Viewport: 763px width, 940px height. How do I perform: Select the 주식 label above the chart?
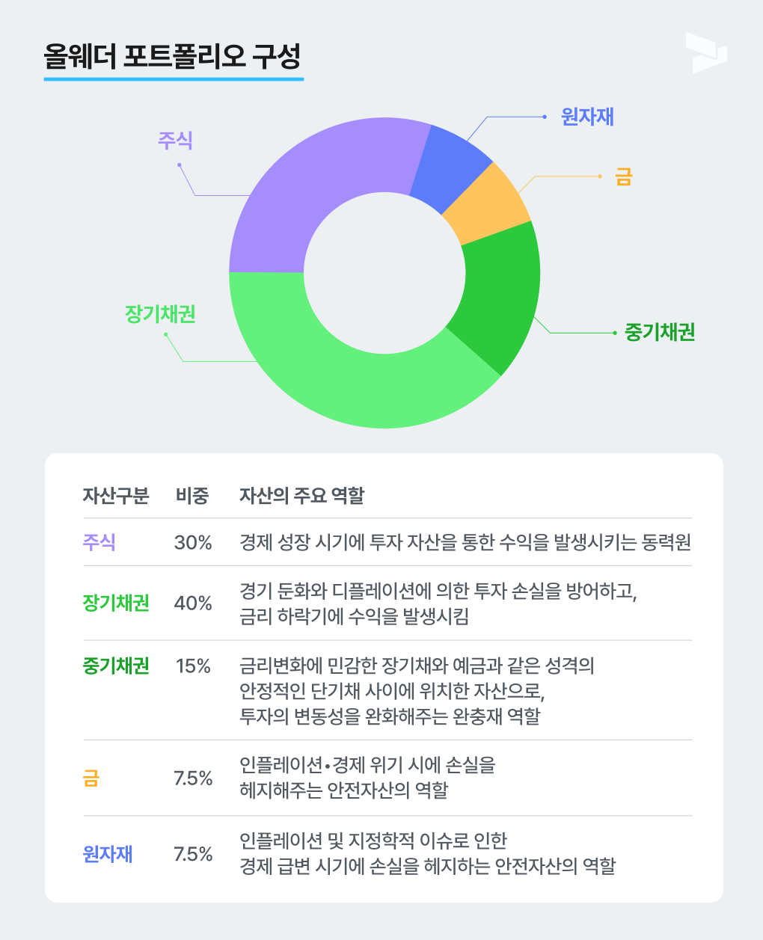[175, 140]
